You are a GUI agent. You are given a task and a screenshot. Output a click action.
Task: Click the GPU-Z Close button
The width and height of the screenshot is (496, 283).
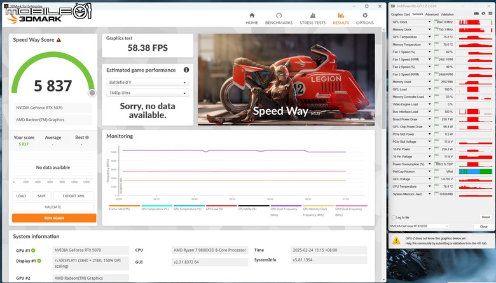pyautogui.click(x=483, y=227)
